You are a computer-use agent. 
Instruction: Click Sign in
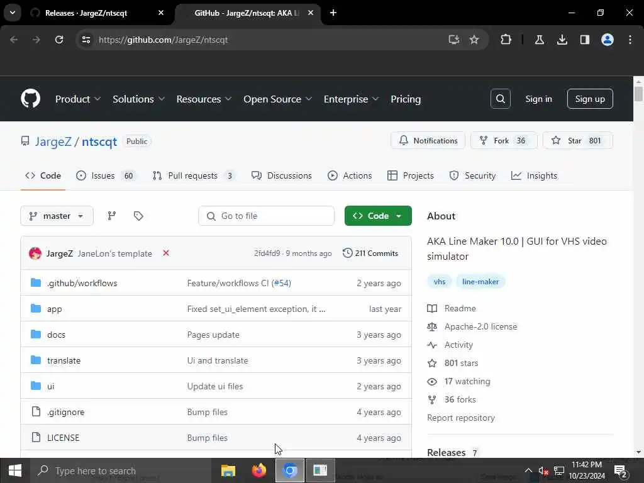pos(538,99)
